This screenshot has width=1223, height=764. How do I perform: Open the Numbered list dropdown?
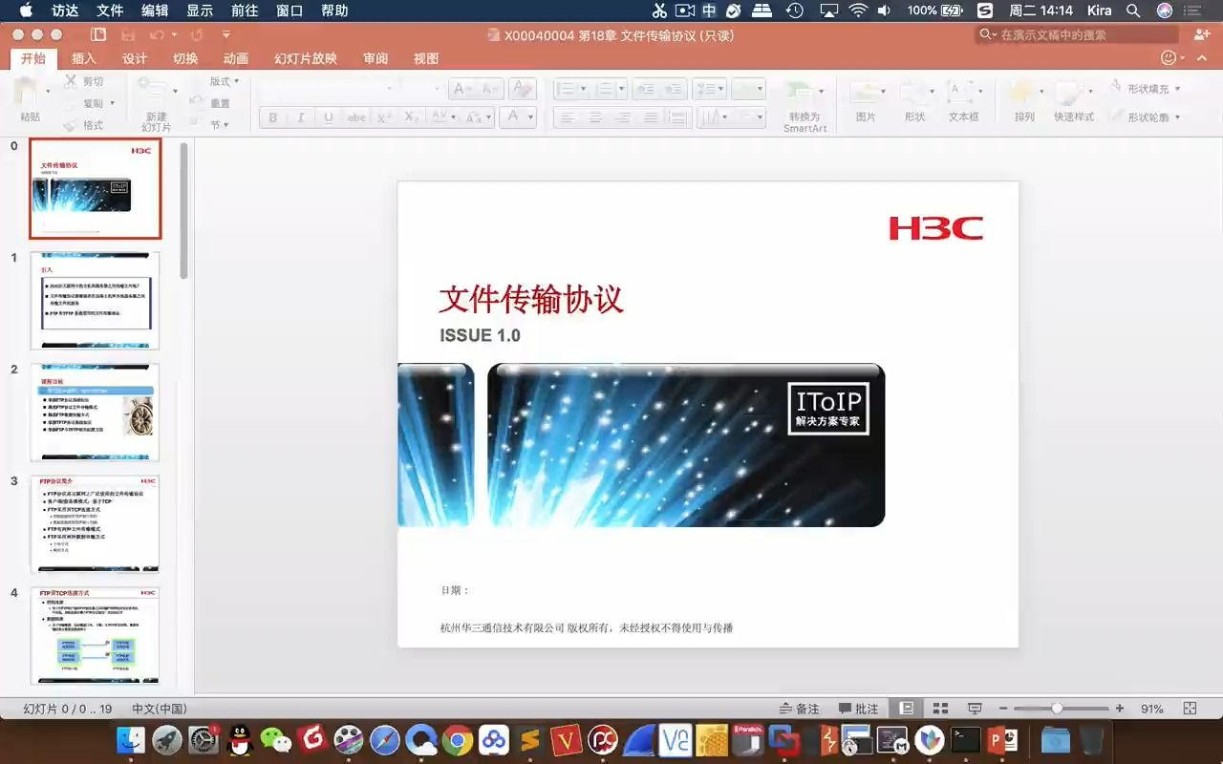coord(622,89)
